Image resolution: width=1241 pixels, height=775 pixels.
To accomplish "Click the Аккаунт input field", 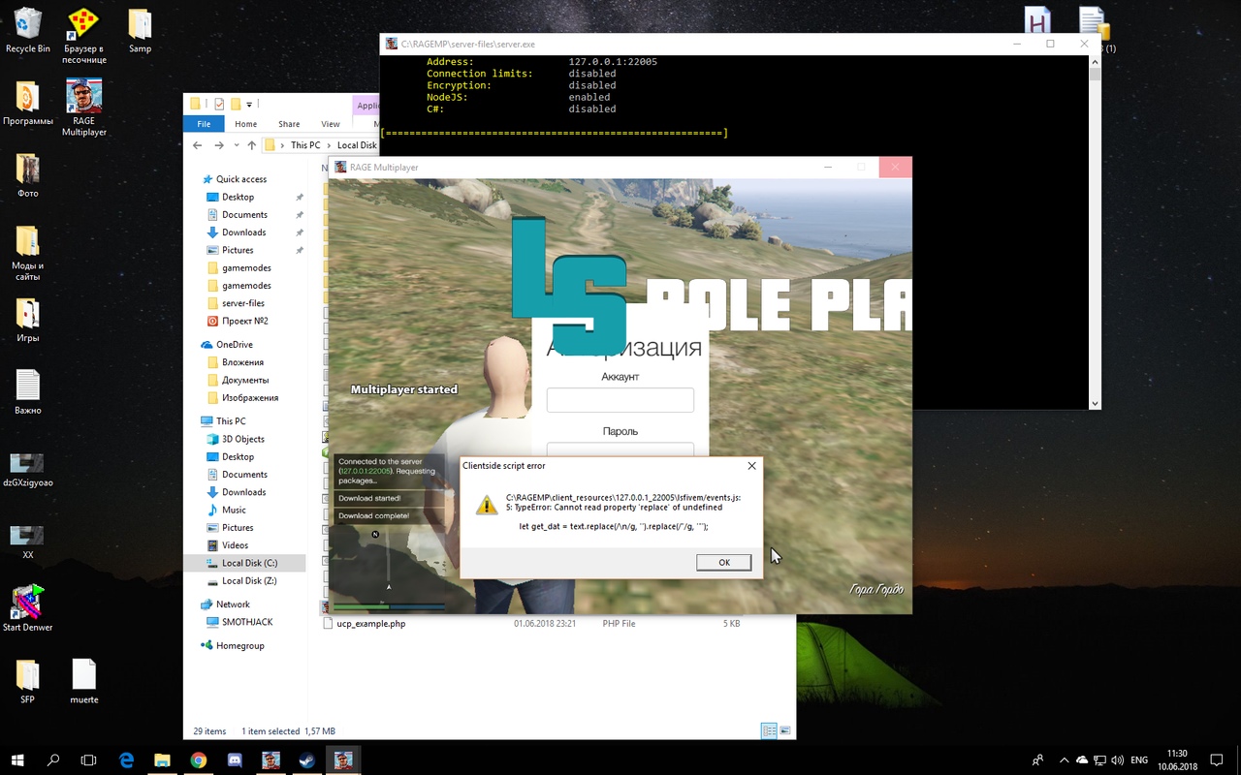I will coord(620,400).
